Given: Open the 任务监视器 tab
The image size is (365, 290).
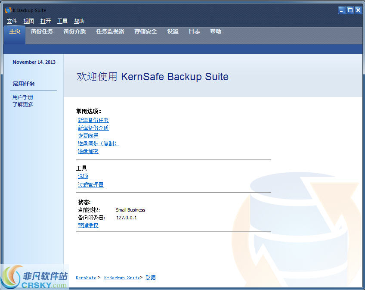Looking at the screenshot, I should pos(110,31).
